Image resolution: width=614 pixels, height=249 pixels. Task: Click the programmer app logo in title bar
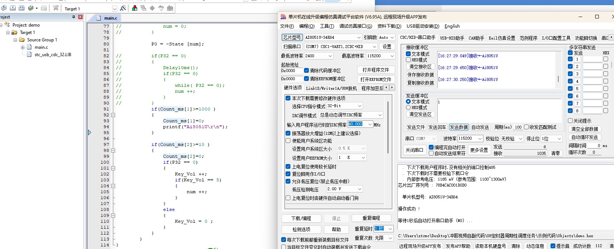283,17
